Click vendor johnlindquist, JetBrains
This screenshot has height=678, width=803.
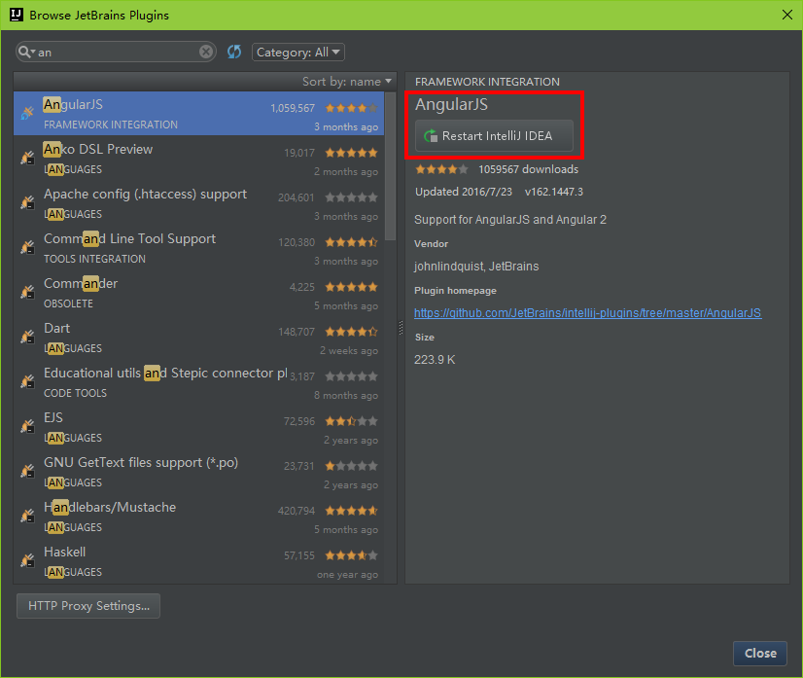tap(476, 267)
